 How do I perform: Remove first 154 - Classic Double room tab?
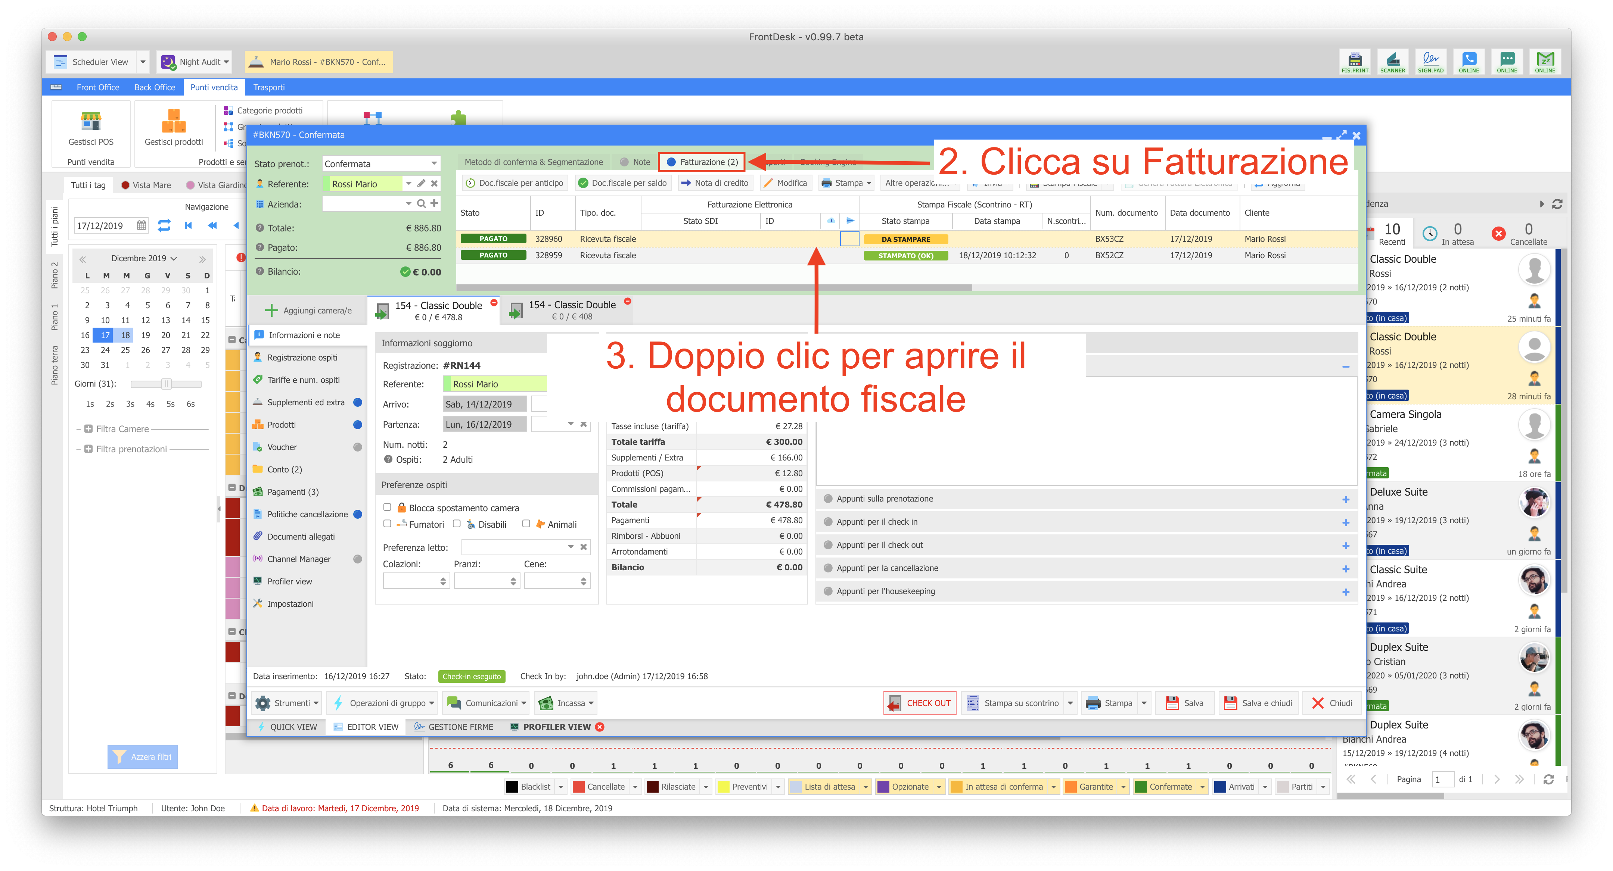coord(493,303)
